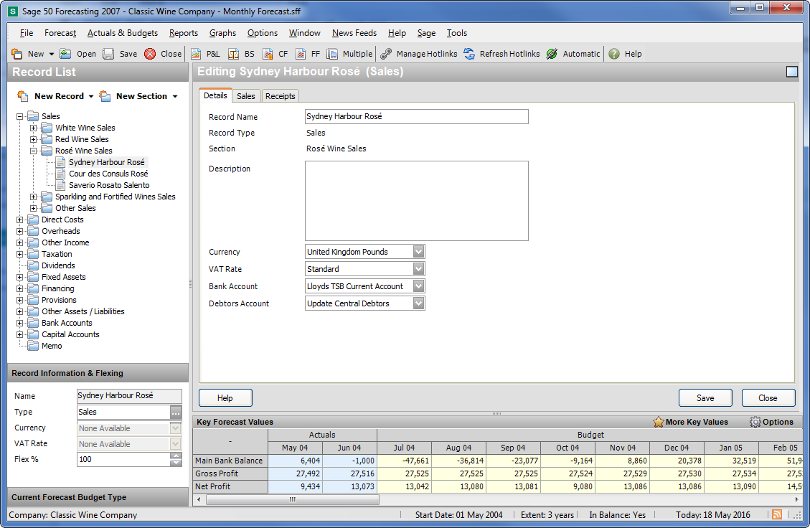The image size is (810, 528).
Task: Click the Open file toolbar icon
Action: click(65, 54)
